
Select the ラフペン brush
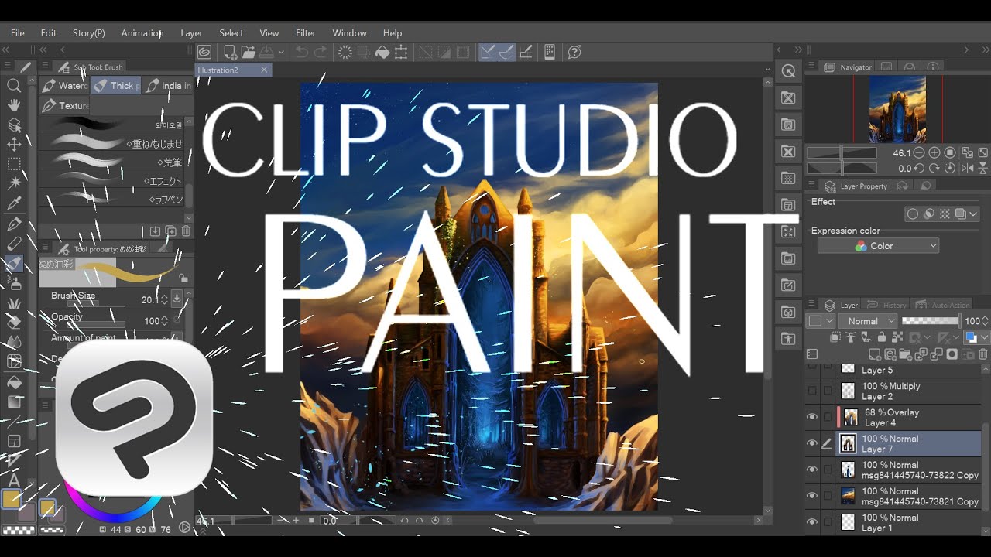[x=111, y=200]
